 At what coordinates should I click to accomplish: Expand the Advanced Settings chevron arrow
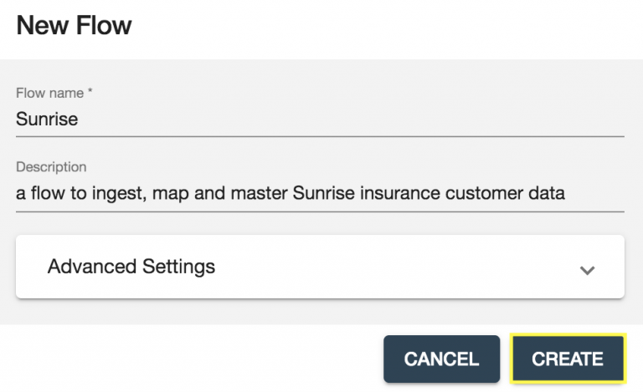pos(588,270)
